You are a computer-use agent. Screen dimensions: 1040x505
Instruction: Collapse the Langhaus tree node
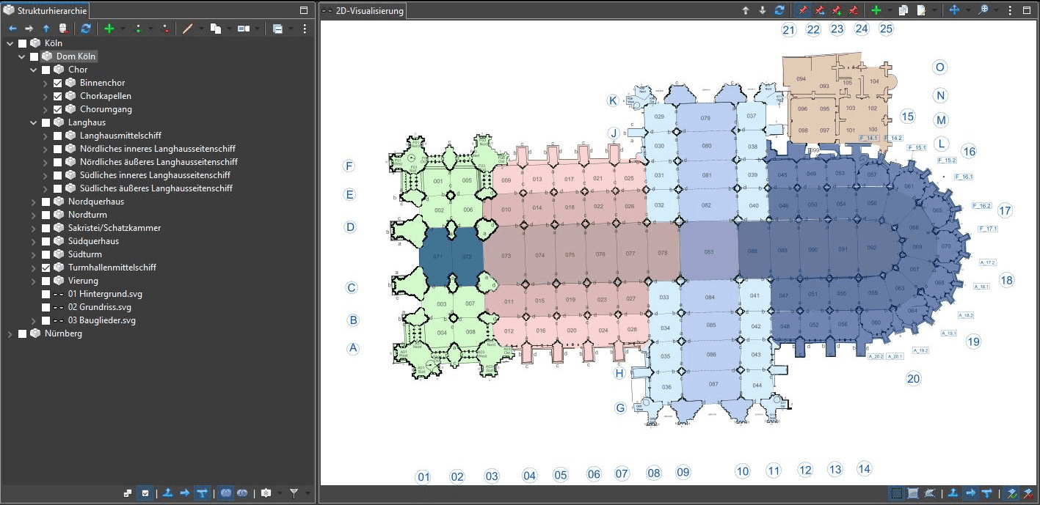tap(34, 122)
